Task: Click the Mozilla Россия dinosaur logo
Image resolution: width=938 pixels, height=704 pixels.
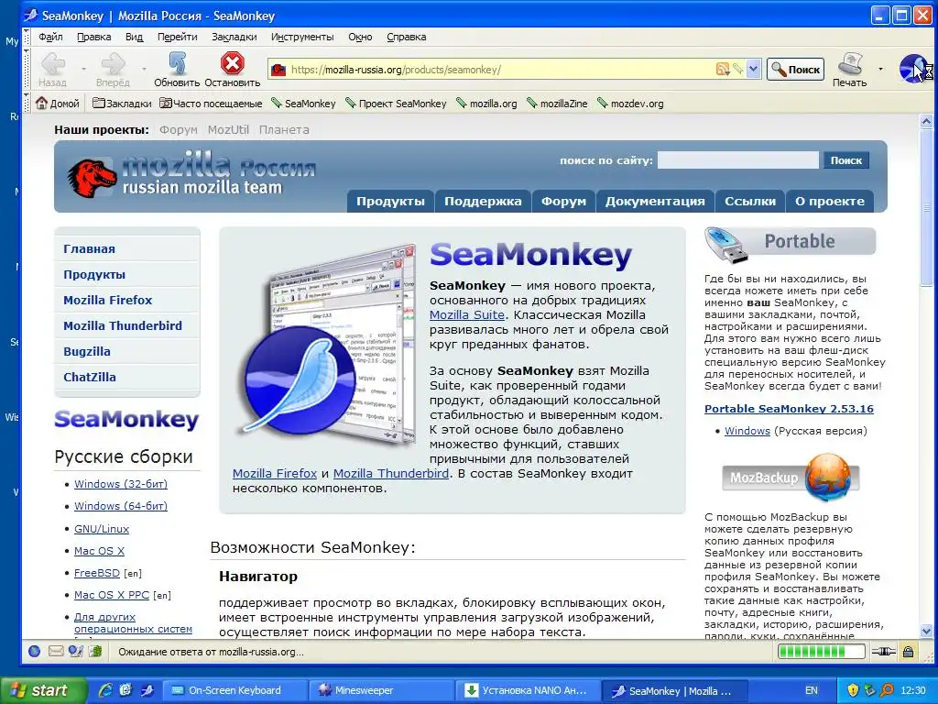Action: pyautogui.click(x=92, y=177)
